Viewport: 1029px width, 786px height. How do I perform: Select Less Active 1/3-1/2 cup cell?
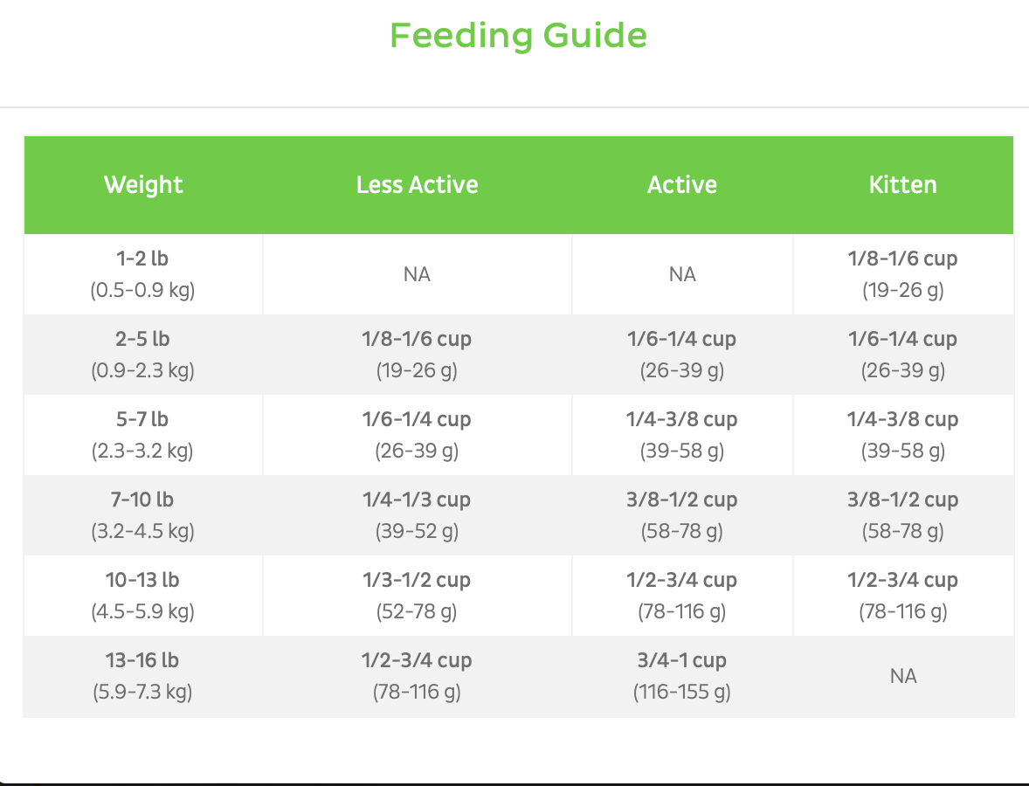click(x=417, y=596)
